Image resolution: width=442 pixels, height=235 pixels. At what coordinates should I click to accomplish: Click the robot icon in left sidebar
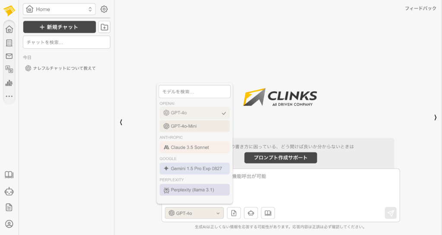9,191
